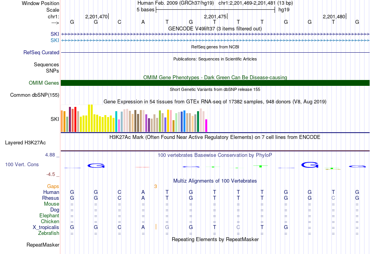Click the reverse-strand arrow label under chr1
370x254 pixels.
[55, 23]
